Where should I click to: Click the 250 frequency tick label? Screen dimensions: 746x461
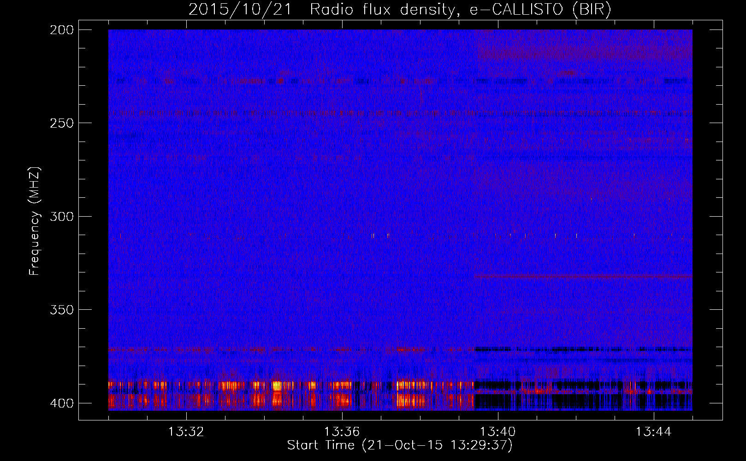(x=62, y=123)
